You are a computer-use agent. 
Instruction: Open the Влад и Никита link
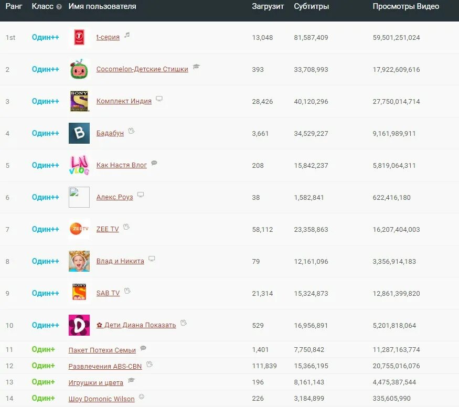(x=120, y=261)
